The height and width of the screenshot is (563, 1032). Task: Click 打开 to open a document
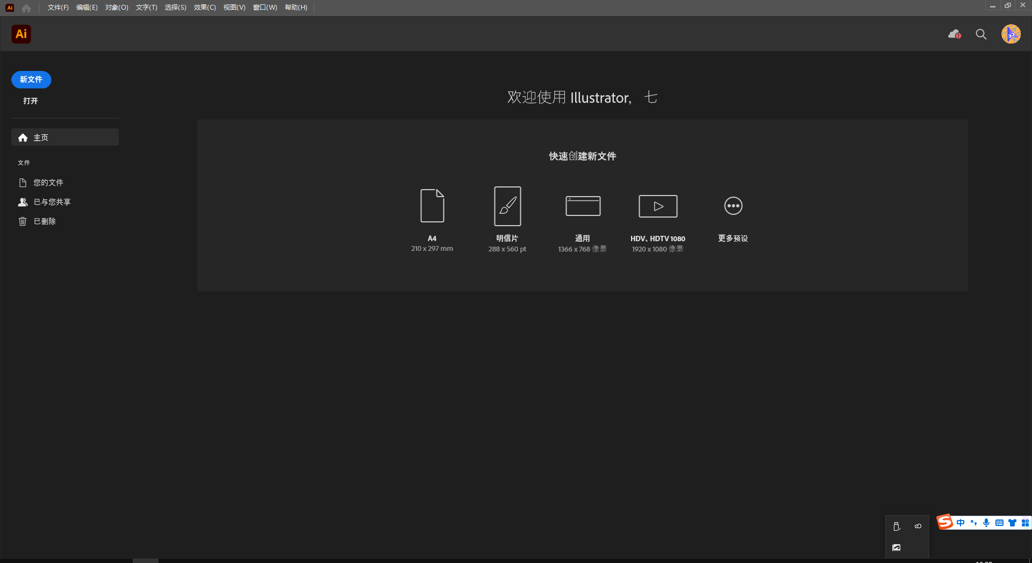[x=30, y=100]
